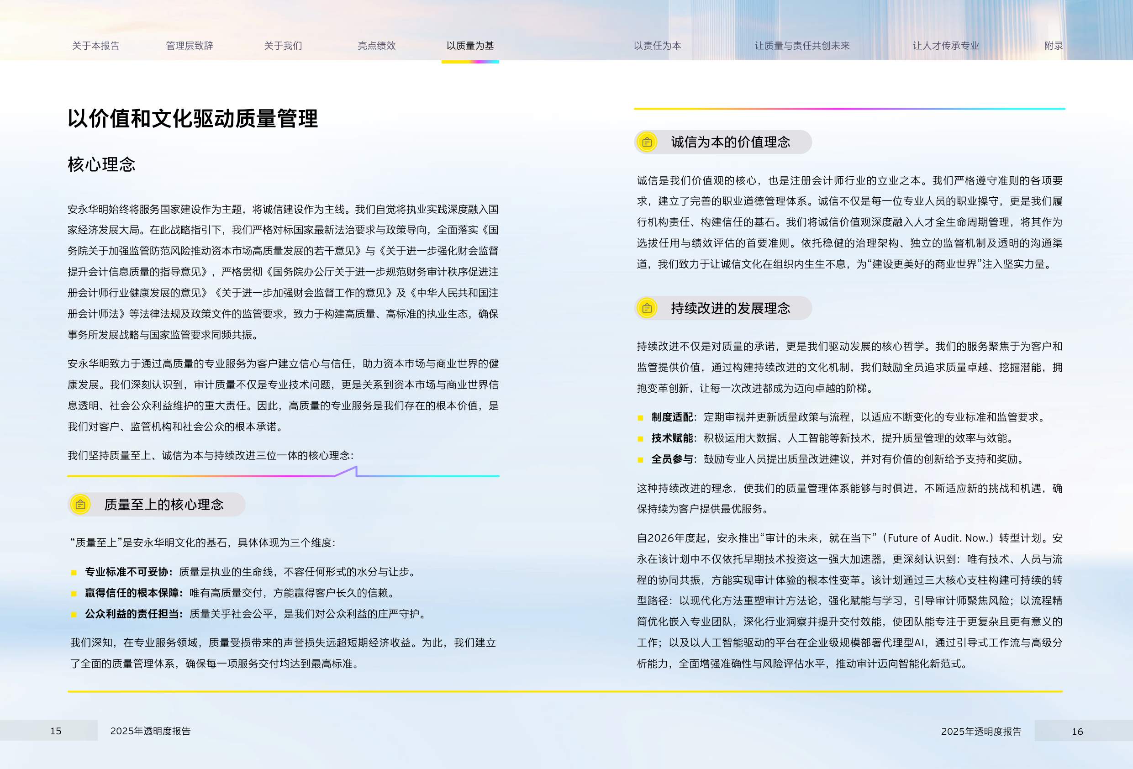Open the 关于本报告 navigation tab
Viewport: 1133px width, 769px height.
point(95,46)
